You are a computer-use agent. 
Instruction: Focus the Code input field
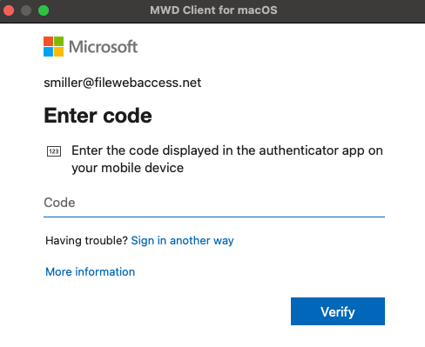[214, 203]
